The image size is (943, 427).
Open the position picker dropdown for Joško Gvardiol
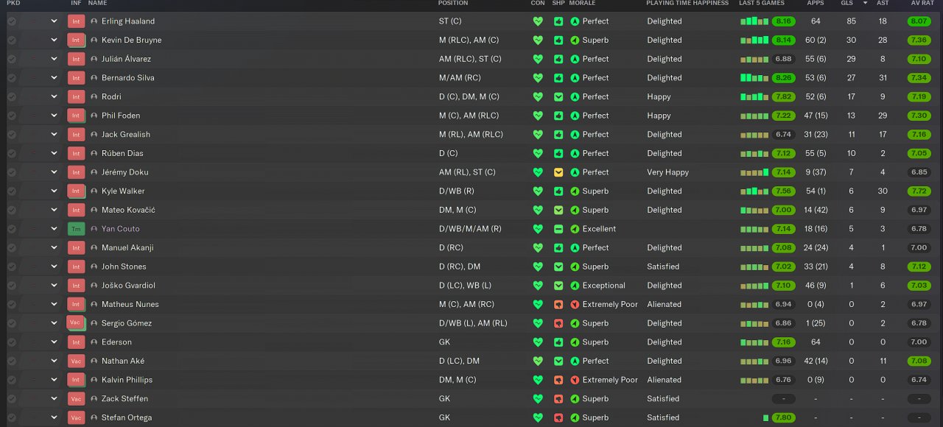tap(54, 286)
